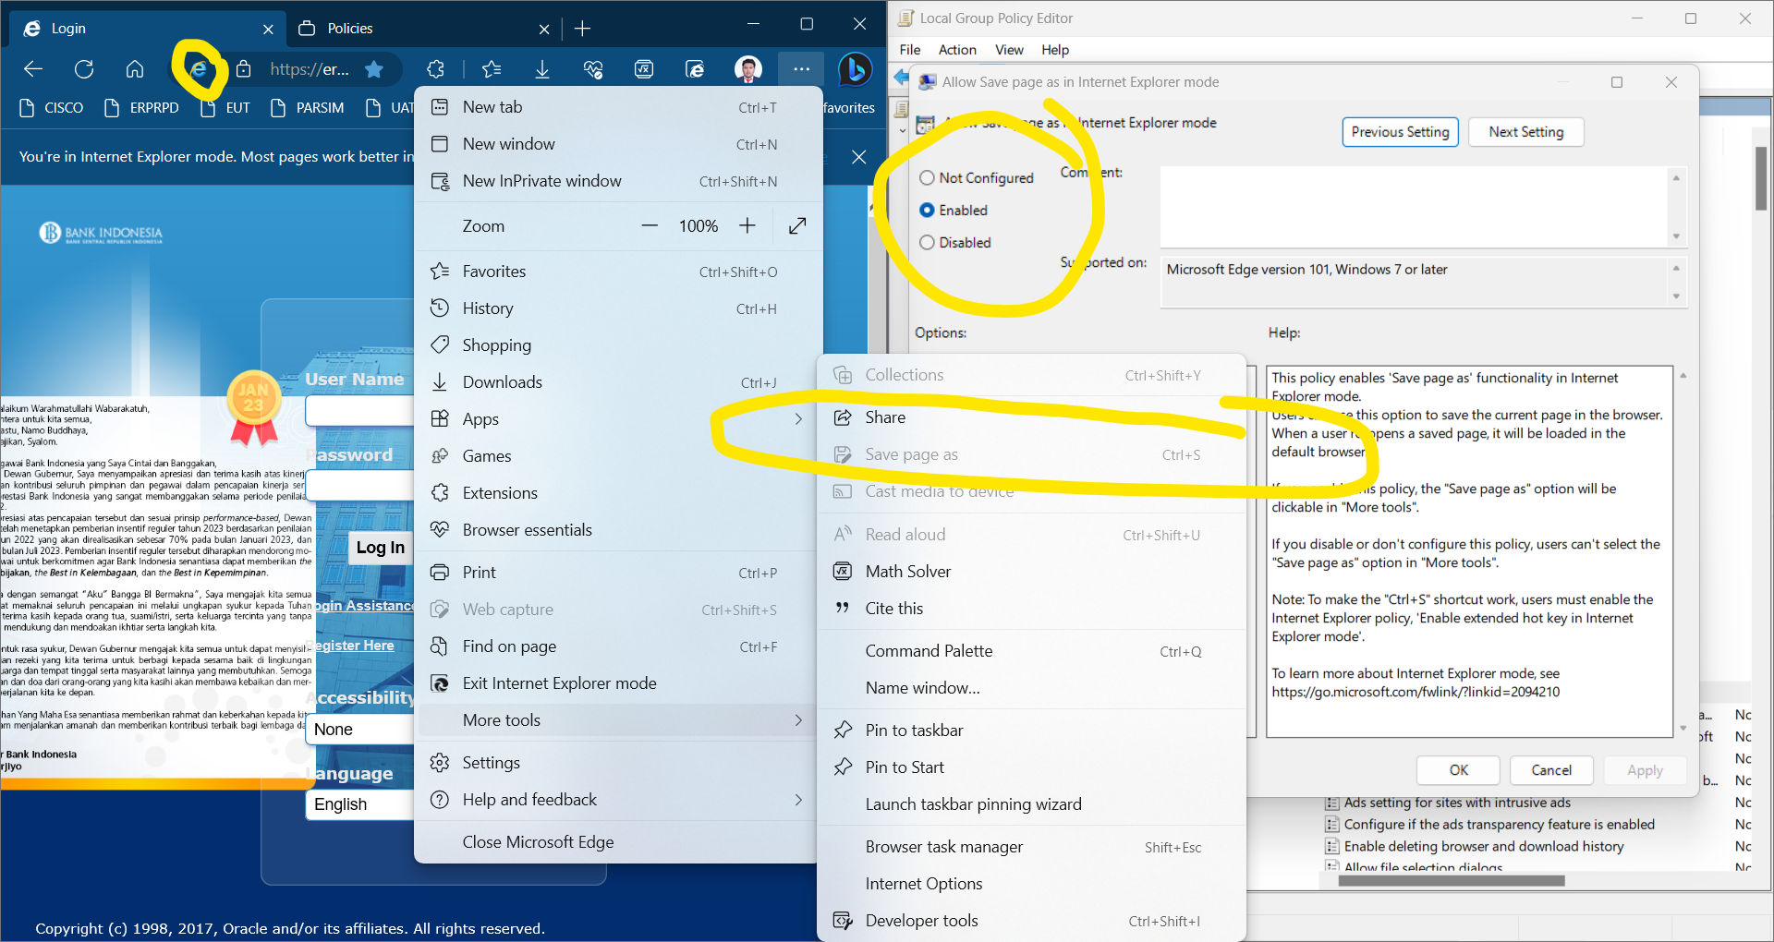The image size is (1774, 942).
Task: Click the Log In button
Action: 381,548
